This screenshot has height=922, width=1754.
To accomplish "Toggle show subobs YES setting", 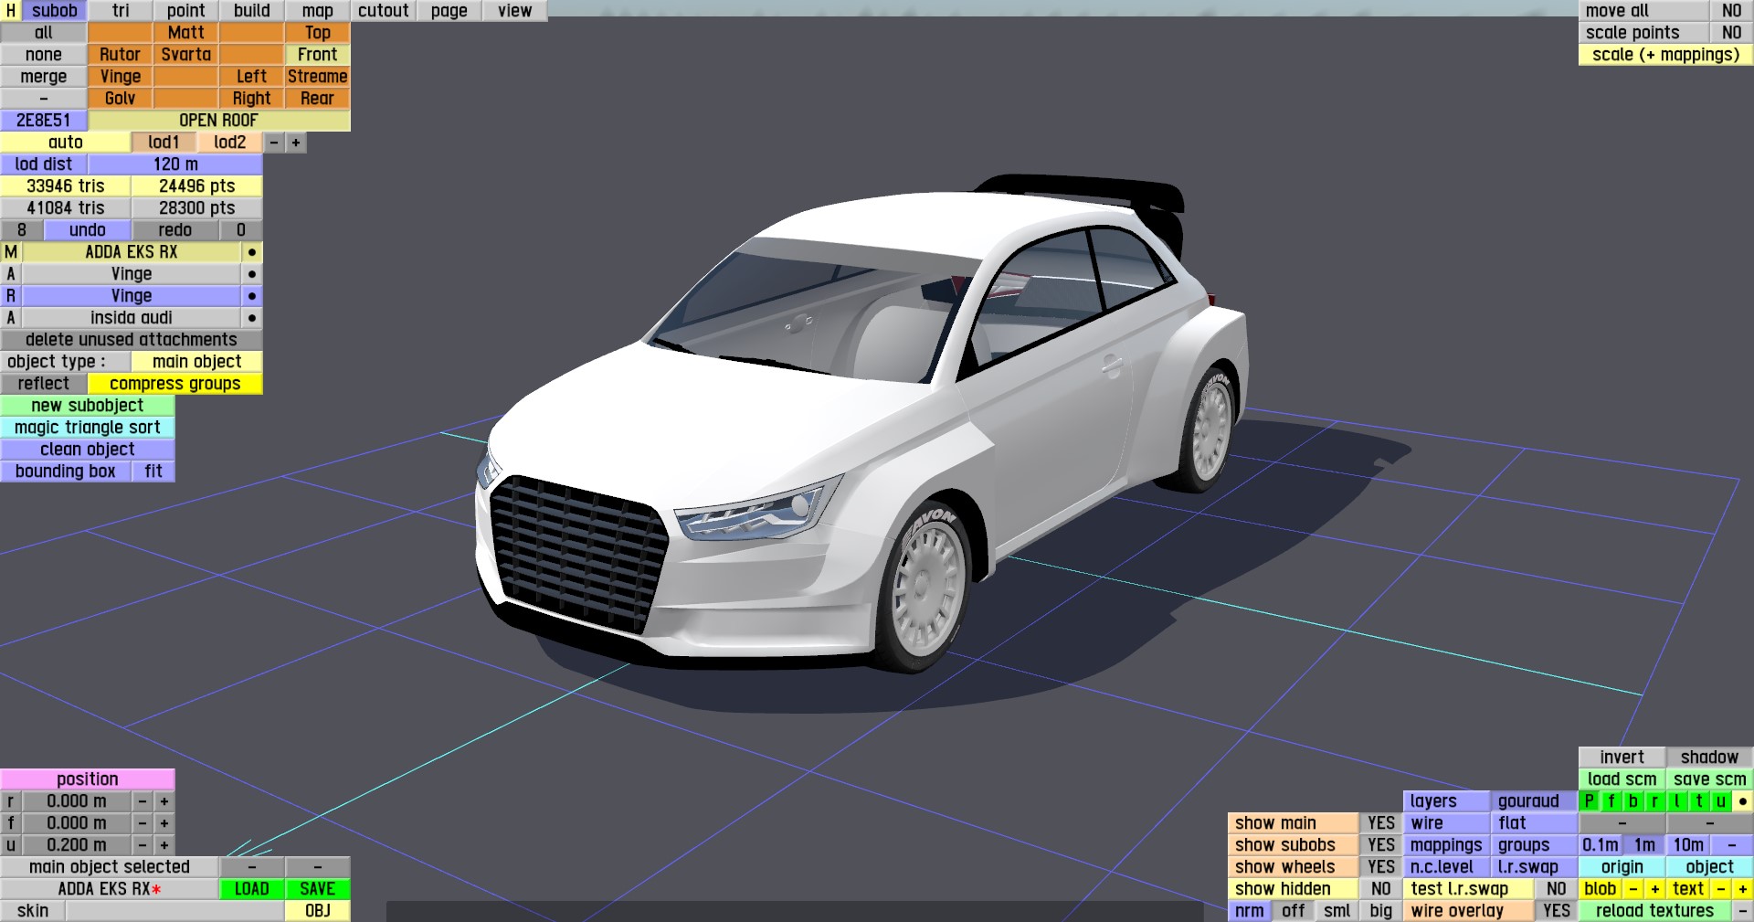I will 1381,844.
